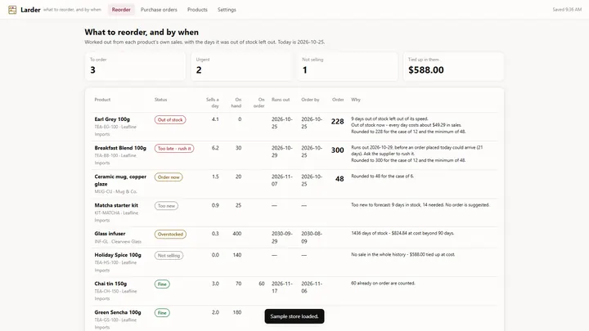Image resolution: width=589 pixels, height=331 pixels.
Task: Click the Out of stock status badge
Action: (x=170, y=119)
